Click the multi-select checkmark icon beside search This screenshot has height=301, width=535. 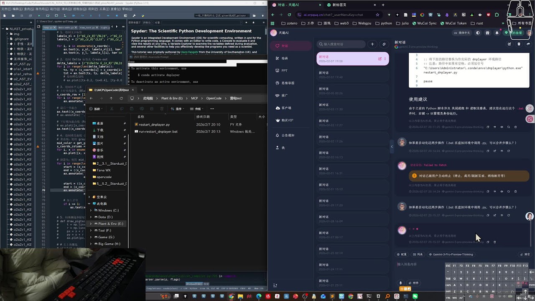point(384,44)
